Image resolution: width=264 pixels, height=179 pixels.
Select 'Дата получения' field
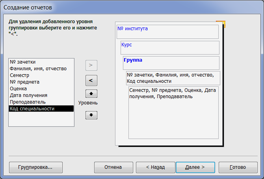click(41, 95)
